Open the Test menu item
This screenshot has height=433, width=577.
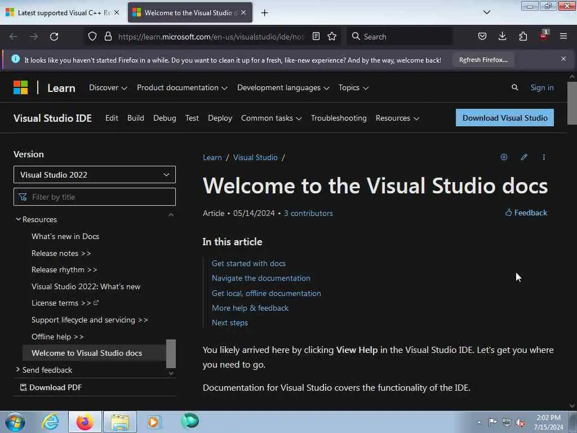tap(192, 118)
